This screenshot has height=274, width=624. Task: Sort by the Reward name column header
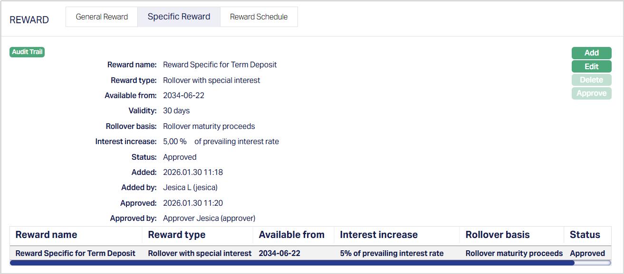coord(46,235)
